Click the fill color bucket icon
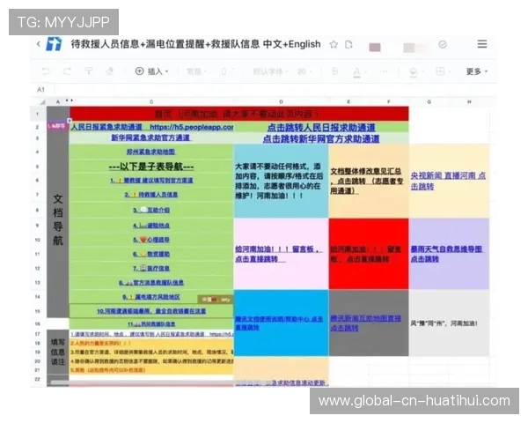This screenshot has width=528, height=423. point(414,71)
